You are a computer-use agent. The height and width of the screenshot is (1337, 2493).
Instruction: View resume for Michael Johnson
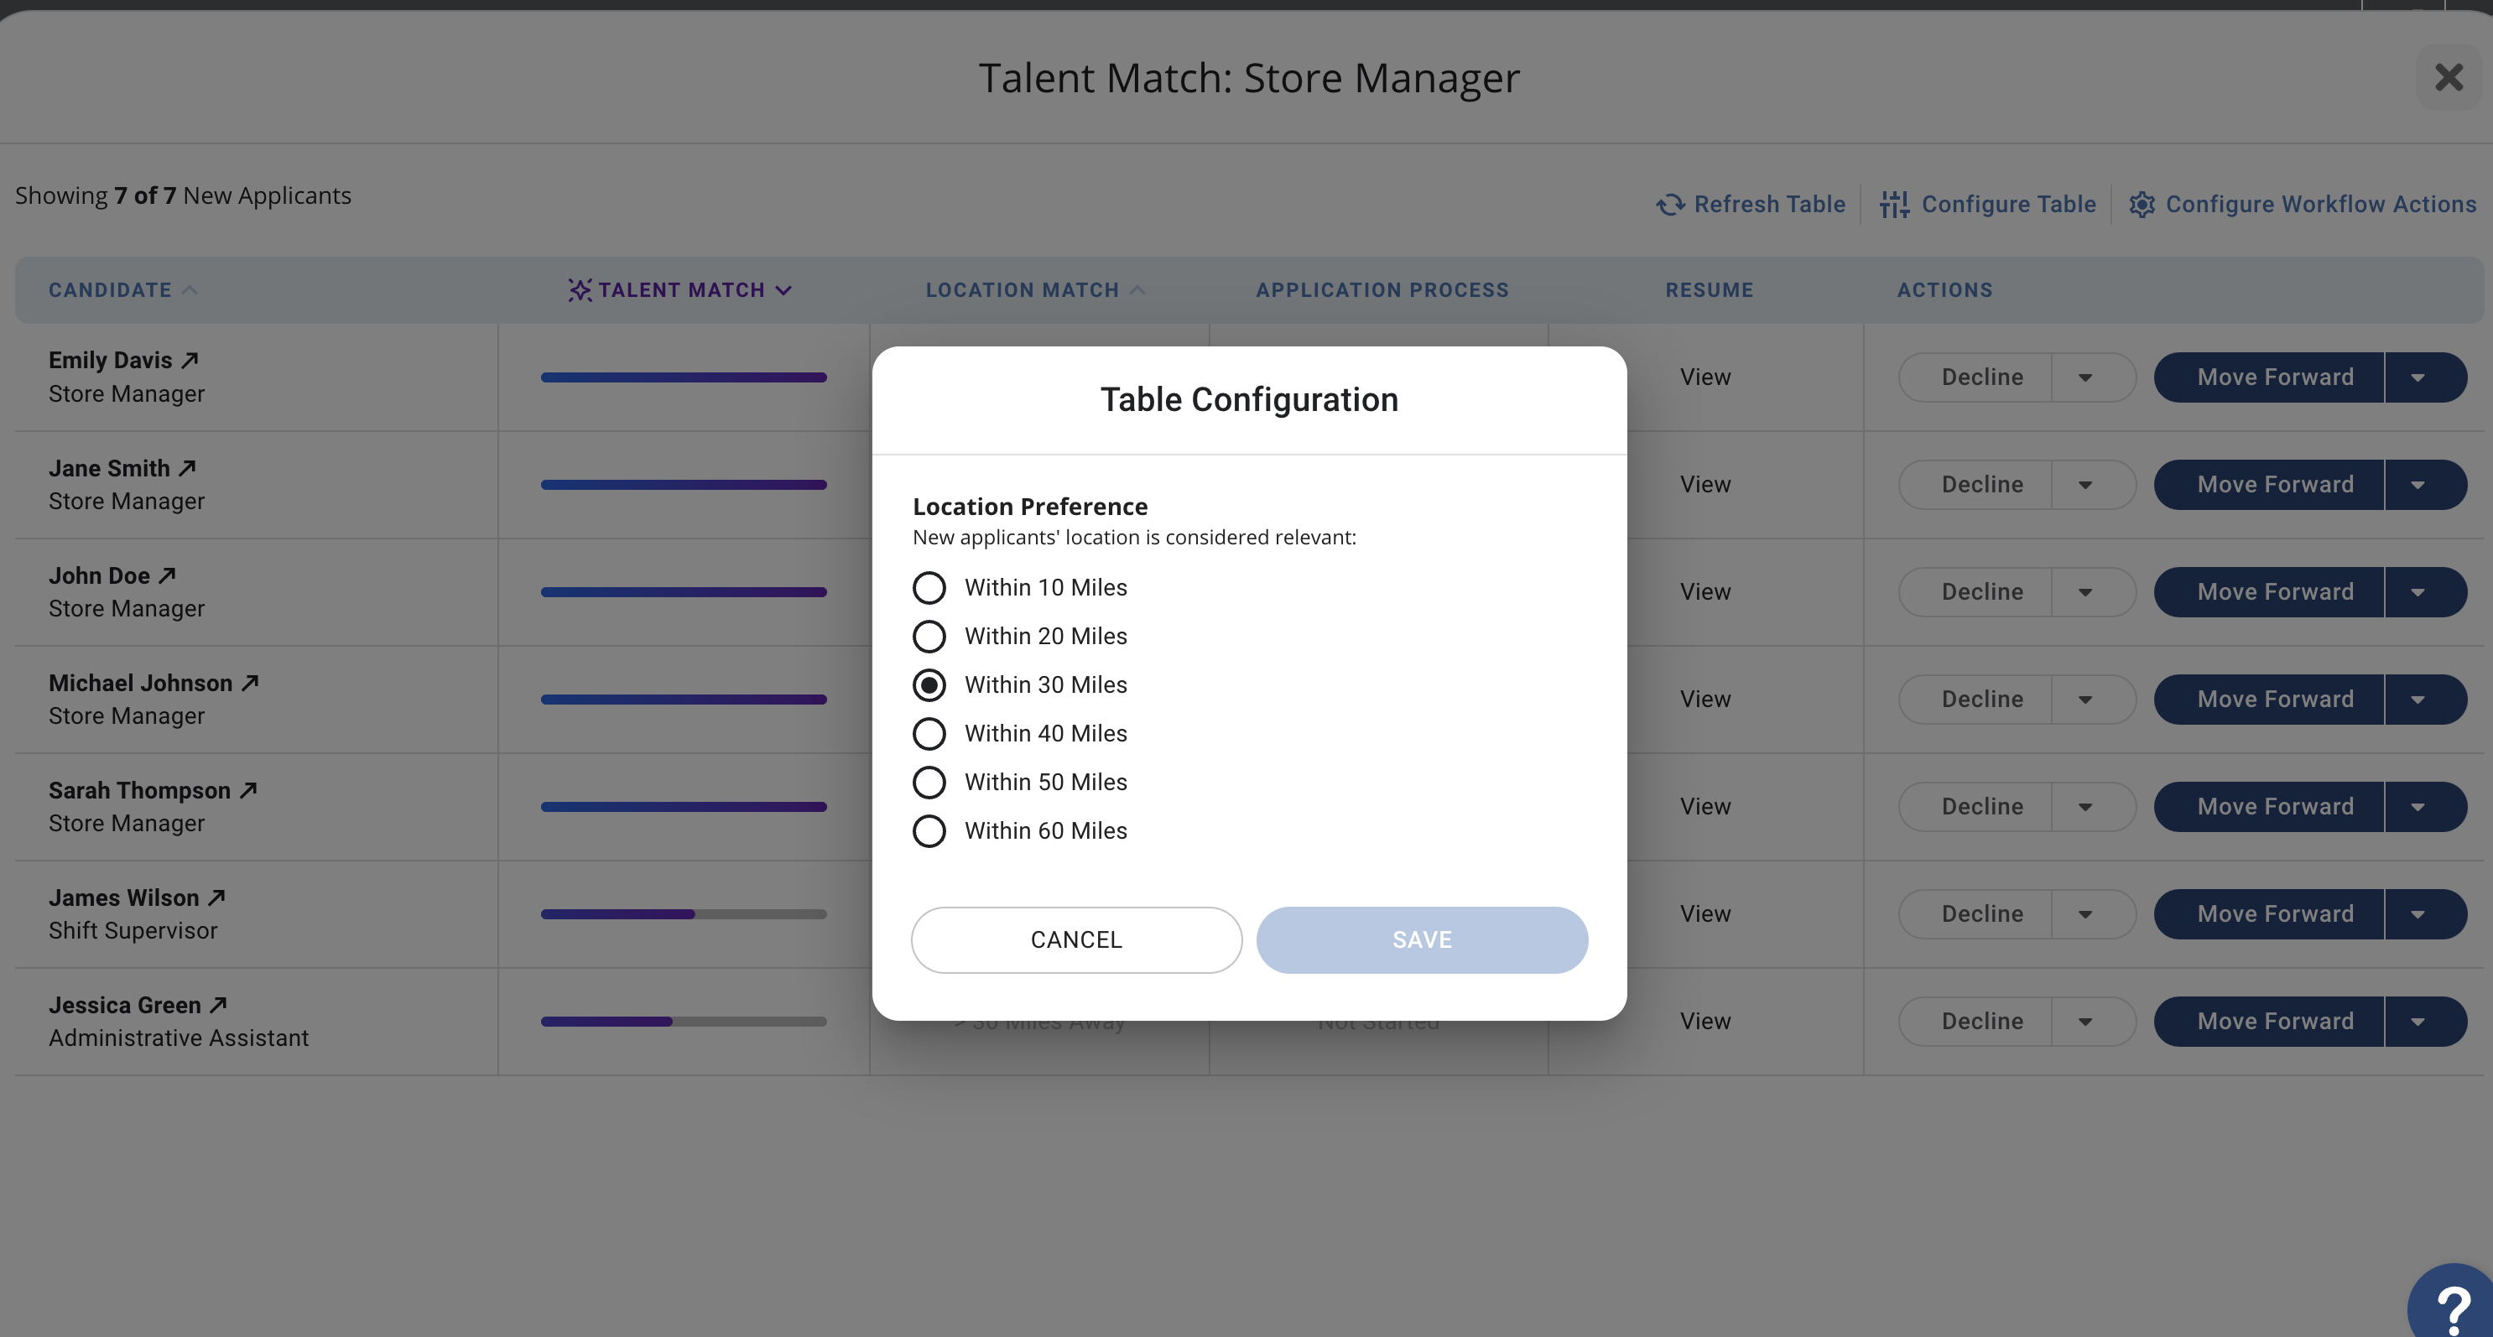tap(1705, 700)
